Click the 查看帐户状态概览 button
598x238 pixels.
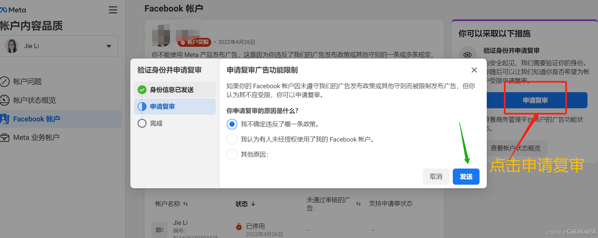tap(515, 148)
